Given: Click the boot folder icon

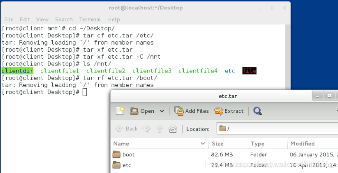Looking at the screenshot, I should point(117,155).
